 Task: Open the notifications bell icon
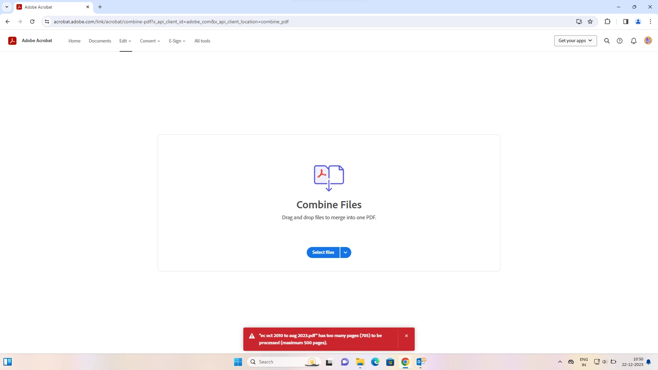[x=633, y=41]
